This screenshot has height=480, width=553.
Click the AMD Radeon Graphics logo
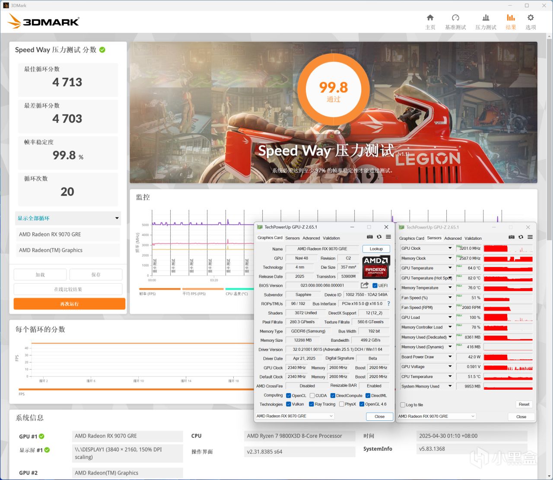pos(376,267)
